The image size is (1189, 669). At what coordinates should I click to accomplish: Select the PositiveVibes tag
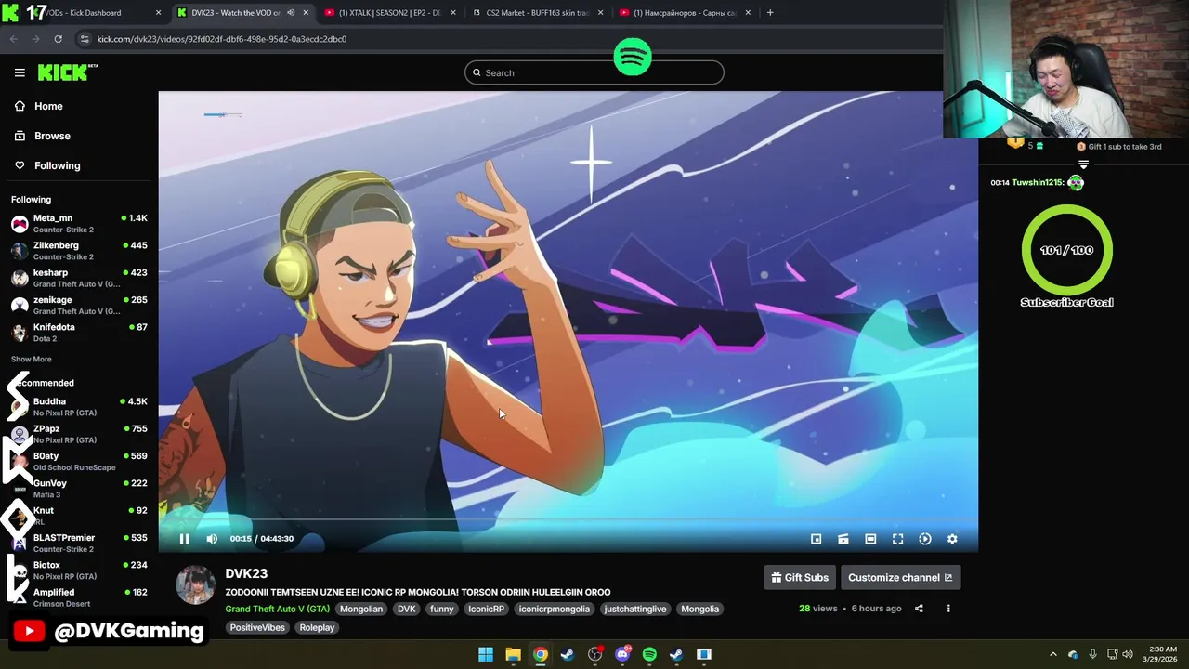[x=257, y=627]
